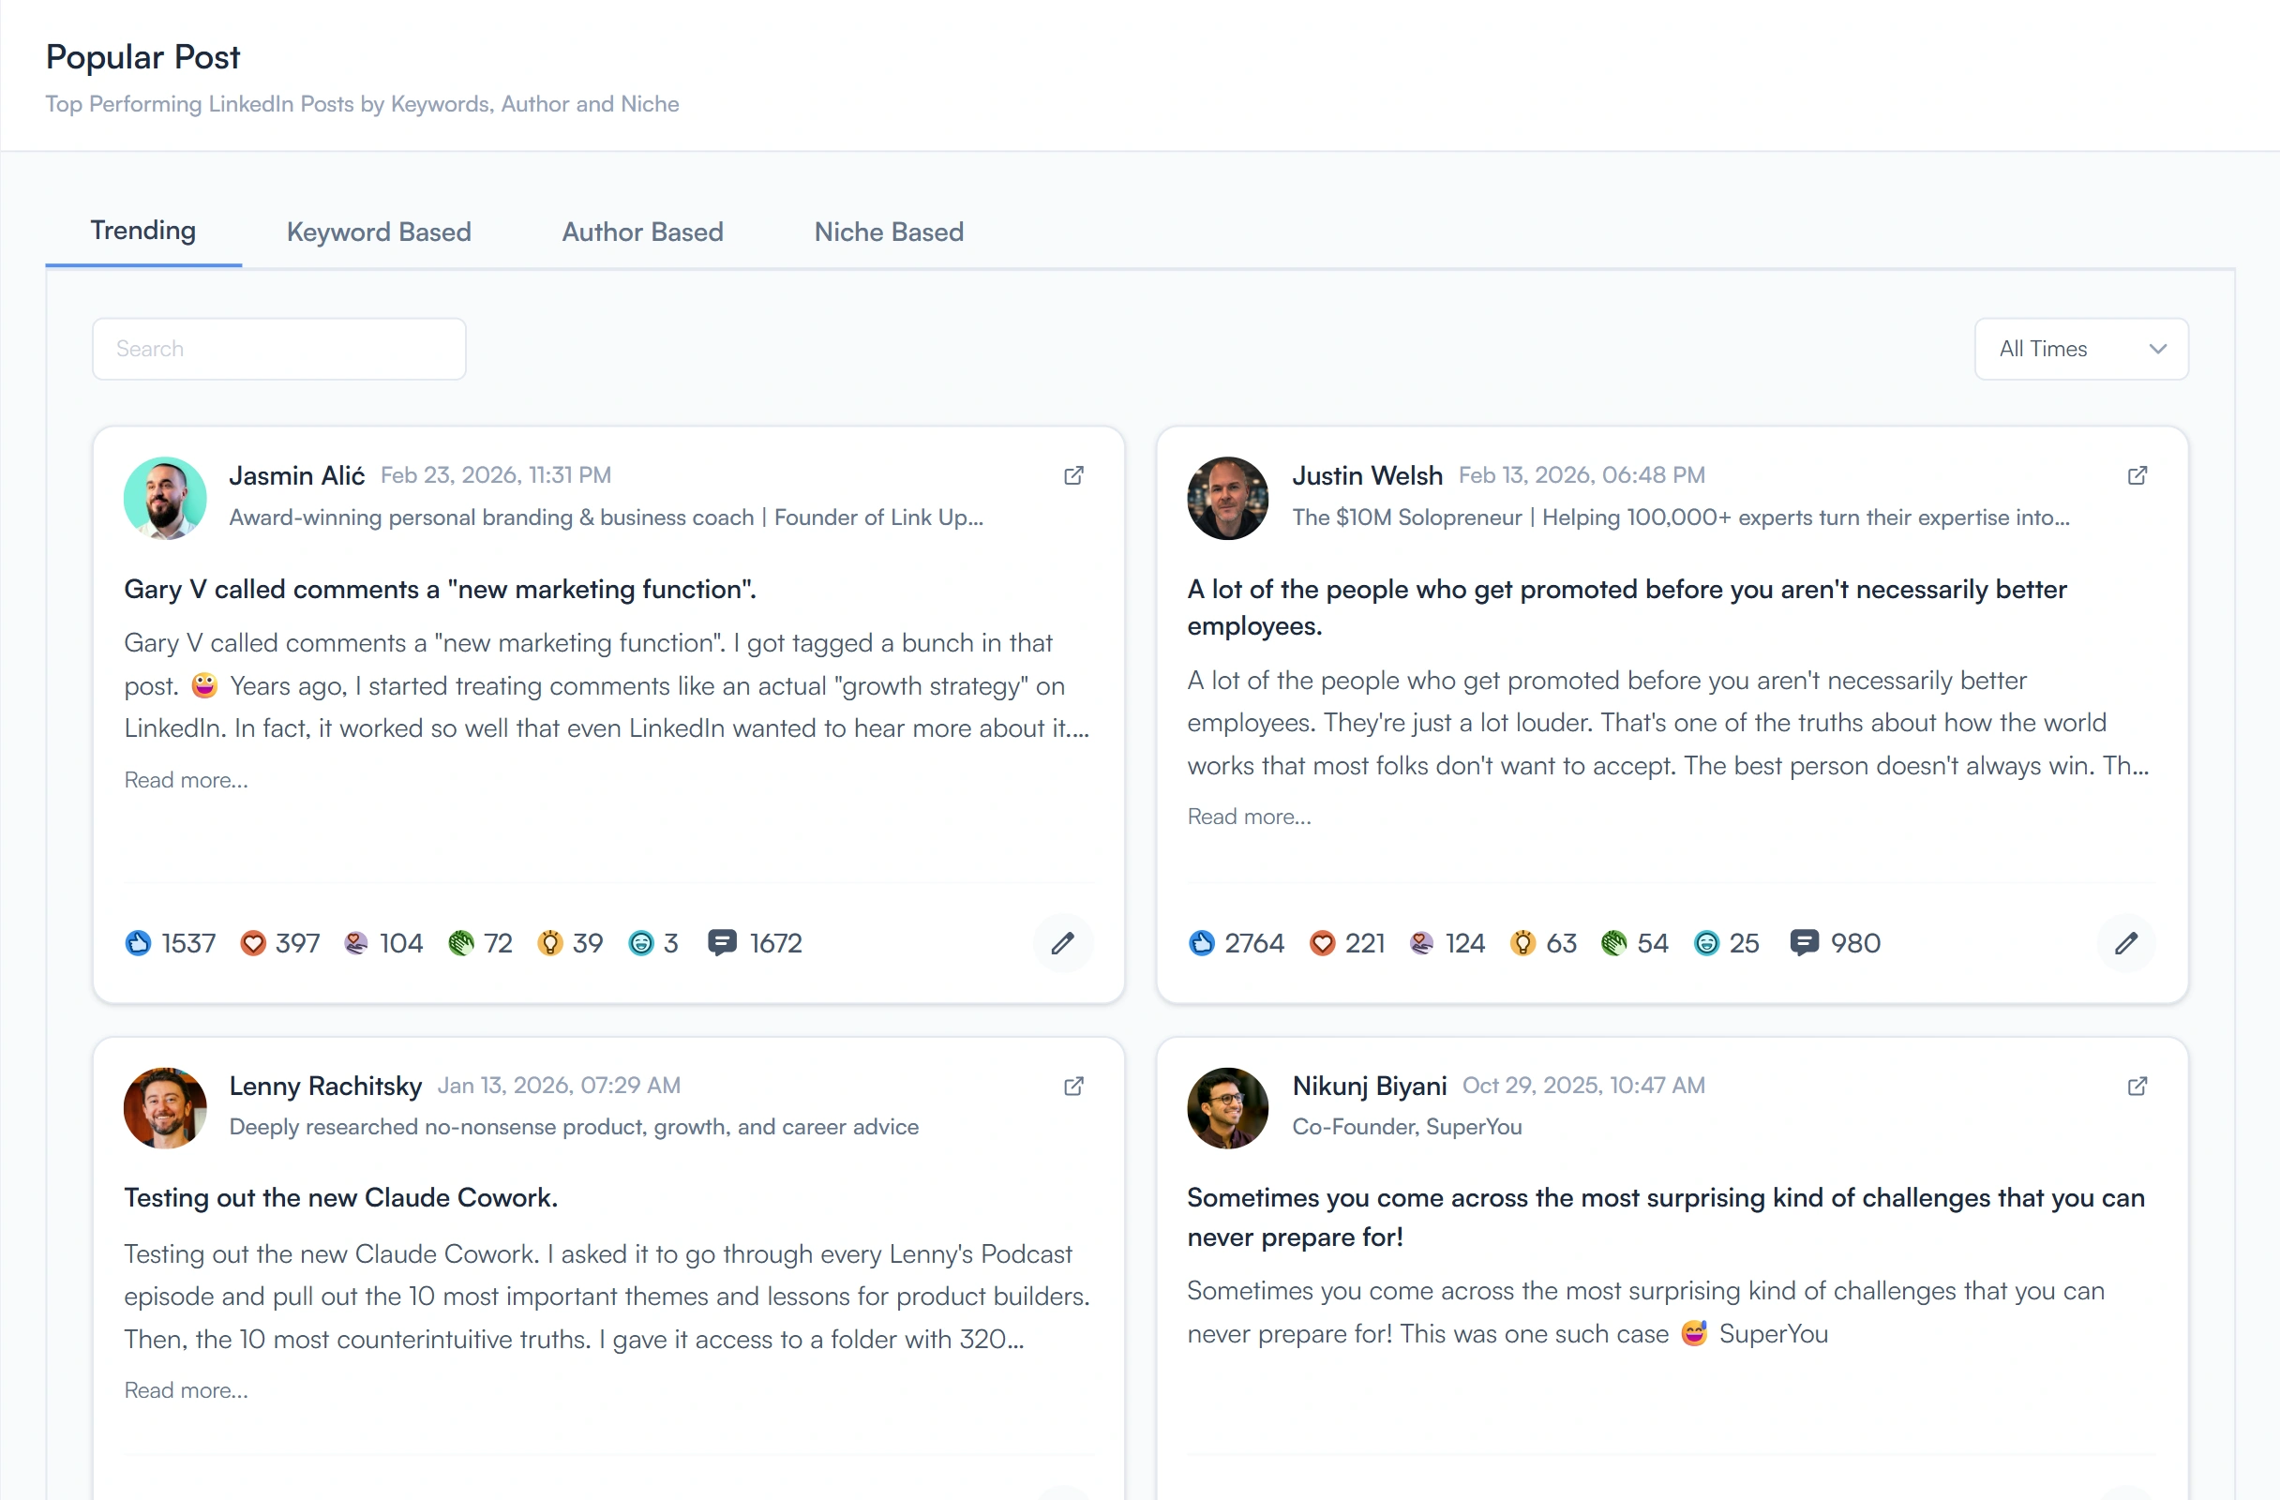Open Justin Welsh's post externally
Screen dimensions: 2280x1500
coord(2137,475)
